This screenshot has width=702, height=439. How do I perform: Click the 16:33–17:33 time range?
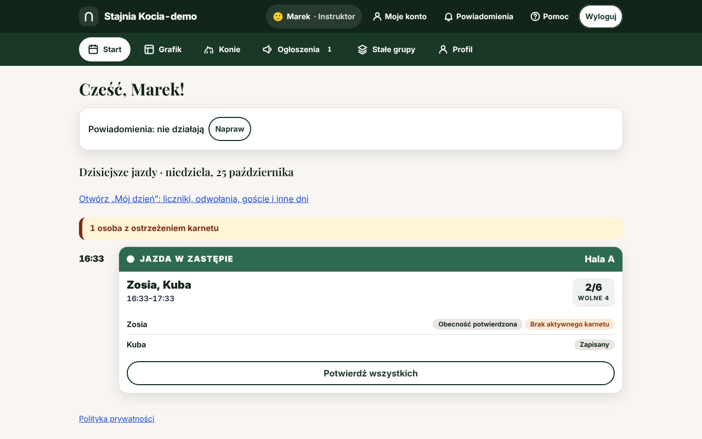[x=151, y=299]
